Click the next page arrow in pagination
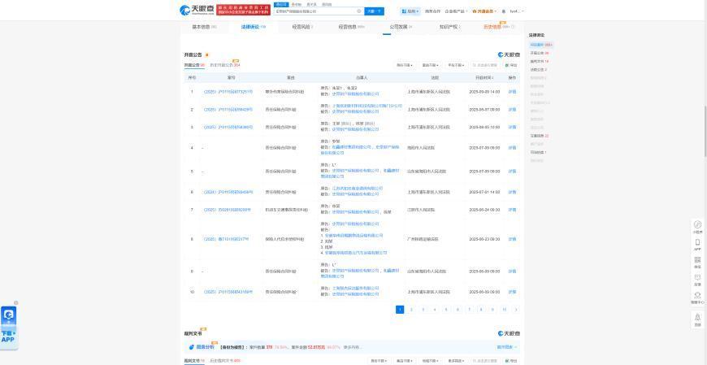 point(516,310)
